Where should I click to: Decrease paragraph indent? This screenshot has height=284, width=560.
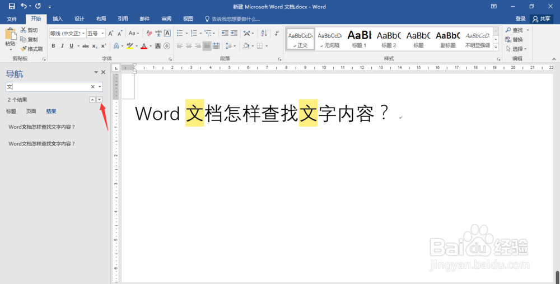(225, 33)
